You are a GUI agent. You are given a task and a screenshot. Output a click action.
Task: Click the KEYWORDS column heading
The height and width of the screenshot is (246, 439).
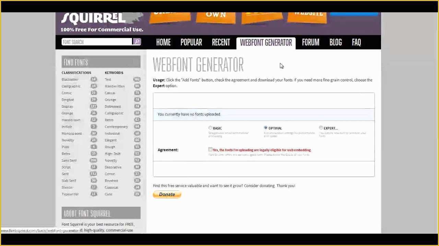114,72
